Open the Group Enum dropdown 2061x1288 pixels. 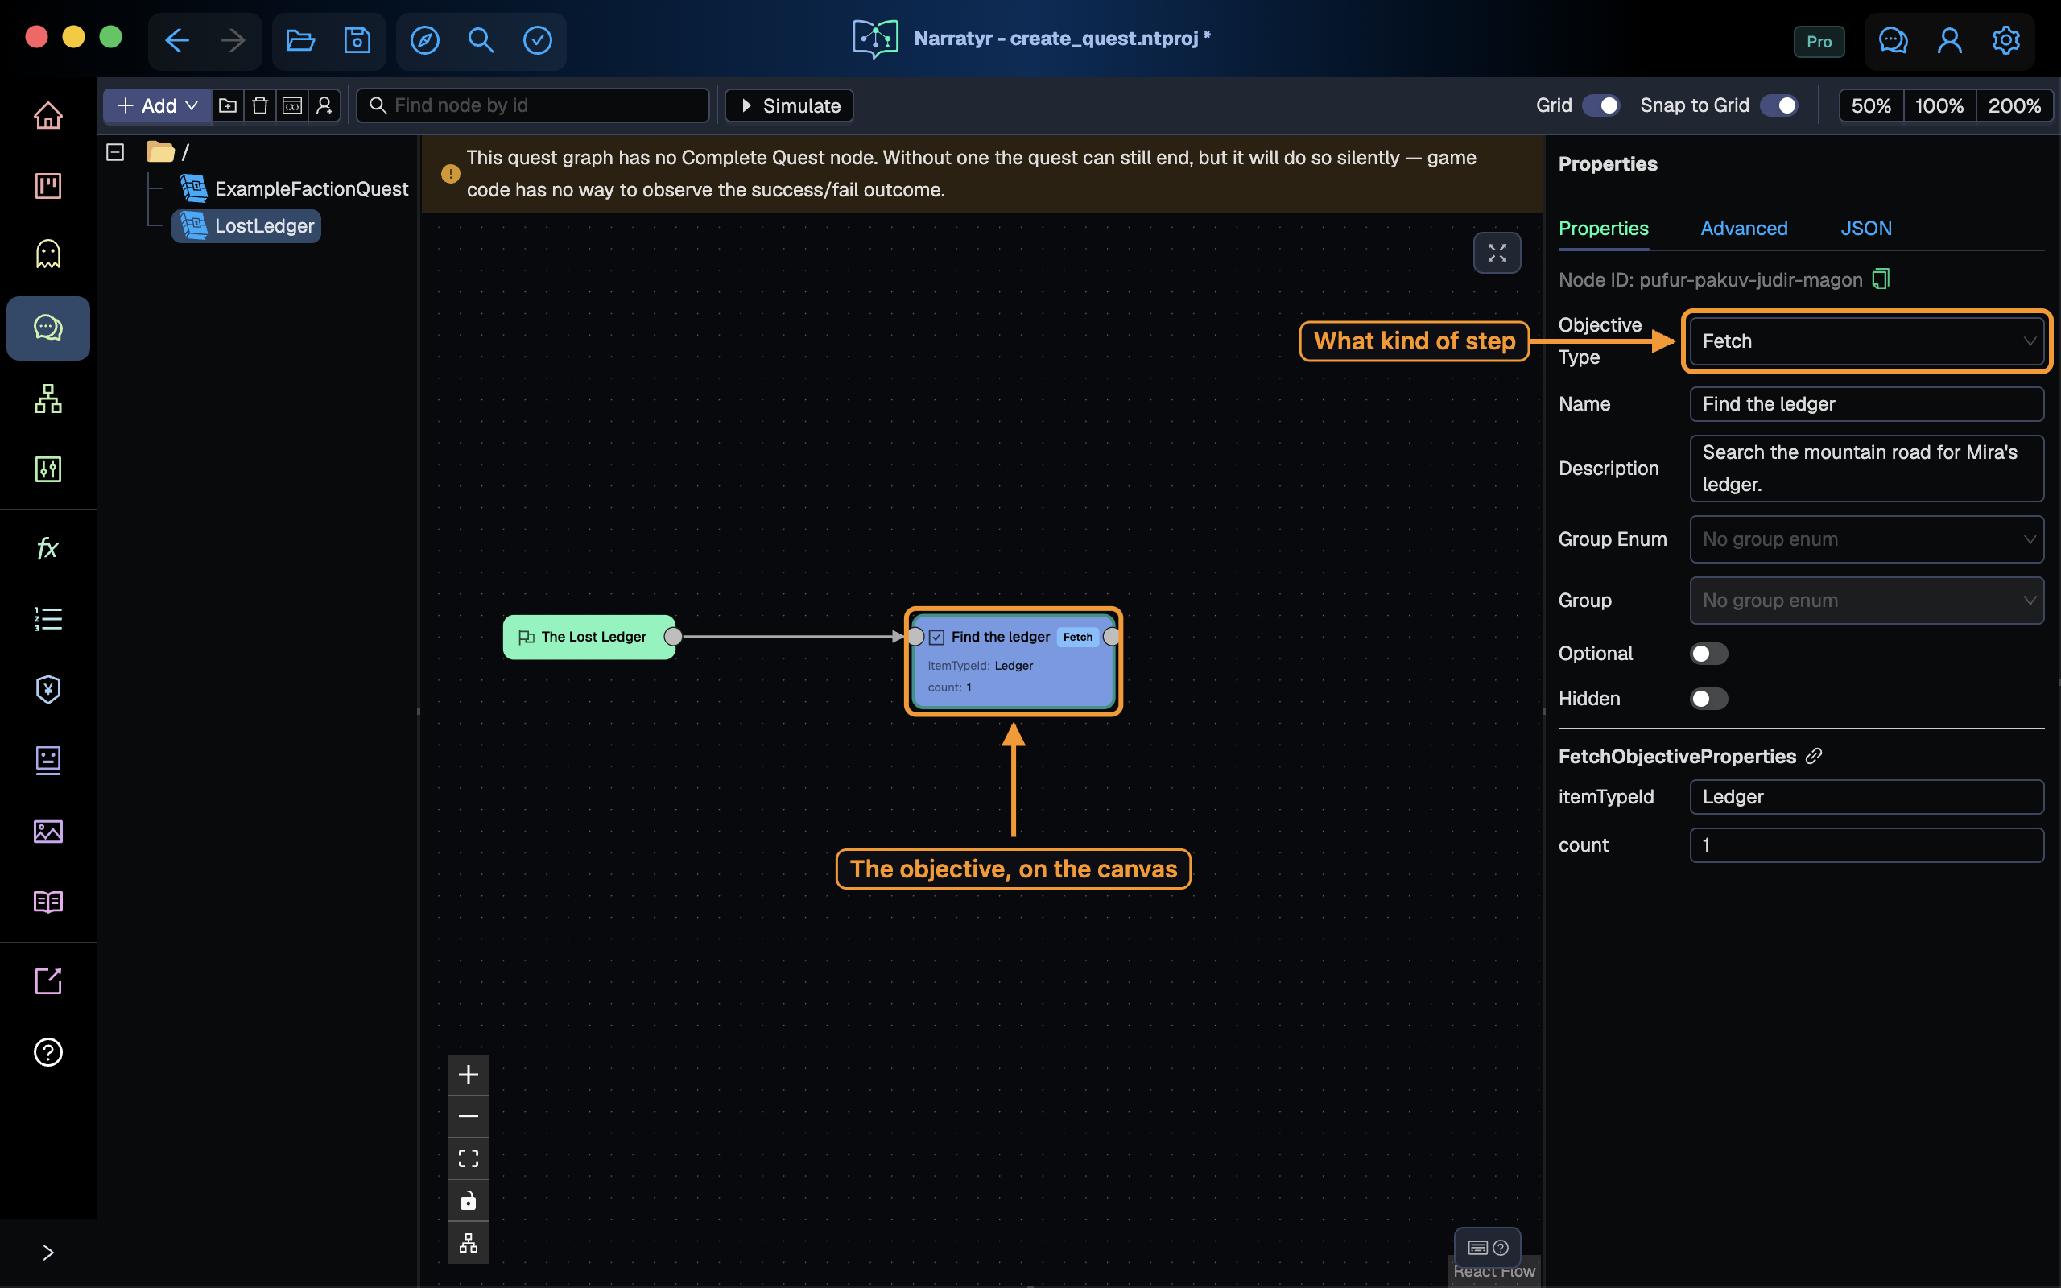(x=1866, y=539)
